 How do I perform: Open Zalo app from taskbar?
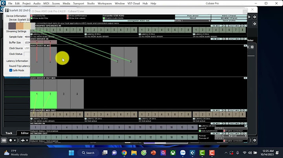pos(183,153)
